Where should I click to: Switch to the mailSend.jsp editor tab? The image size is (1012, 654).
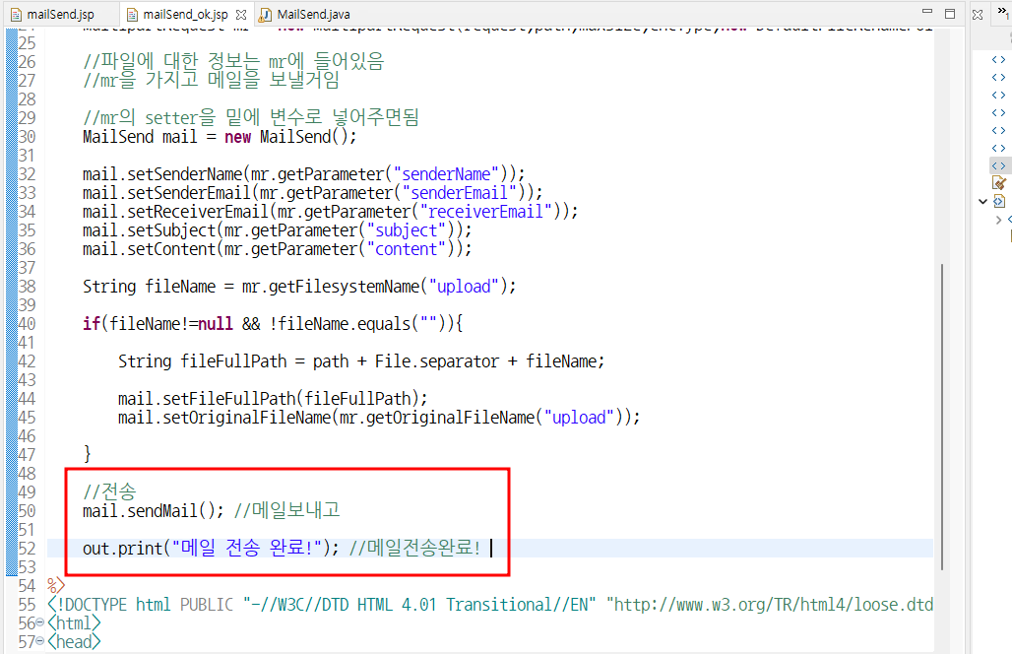click(x=51, y=14)
